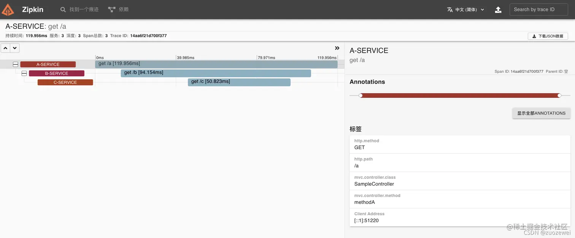Select the get /a span bar

click(x=216, y=64)
